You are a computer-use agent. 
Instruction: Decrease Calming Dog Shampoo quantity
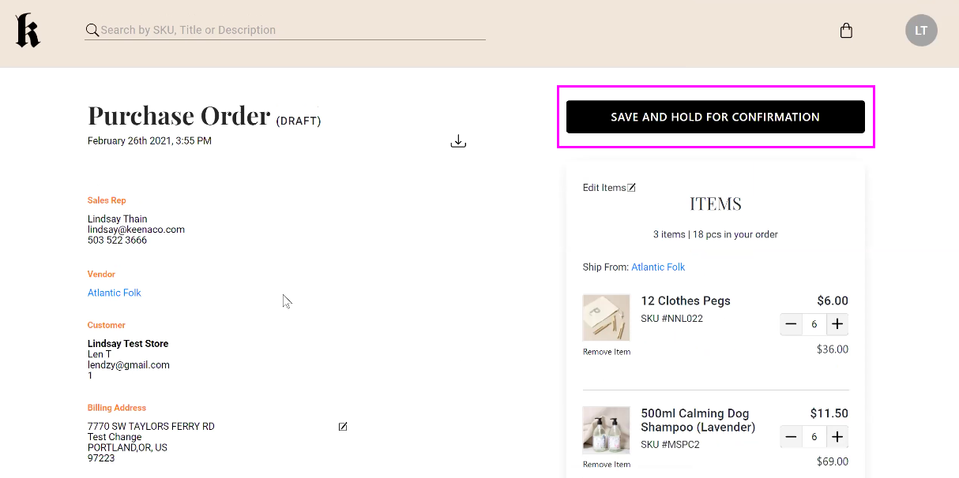[x=791, y=436]
